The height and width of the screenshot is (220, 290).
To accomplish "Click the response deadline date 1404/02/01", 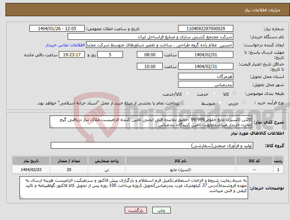I will [x=206, y=54].
